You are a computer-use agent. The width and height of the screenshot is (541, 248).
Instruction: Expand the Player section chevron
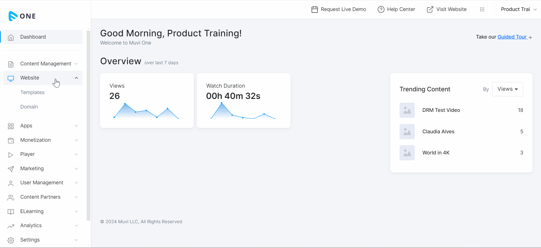click(x=76, y=154)
